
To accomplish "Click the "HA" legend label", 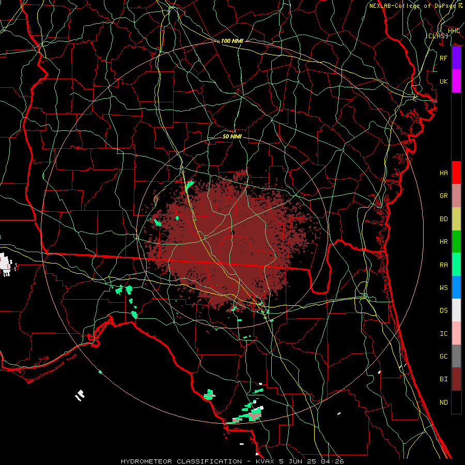I will pos(444,173).
